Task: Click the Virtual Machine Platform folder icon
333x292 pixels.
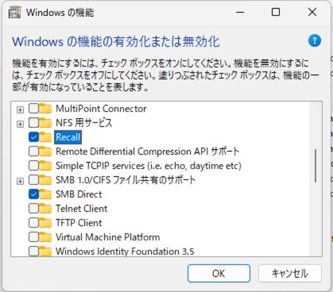Action: pos(45,237)
